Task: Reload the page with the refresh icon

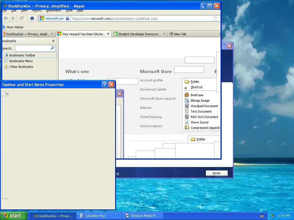Action: [x=22, y=18]
